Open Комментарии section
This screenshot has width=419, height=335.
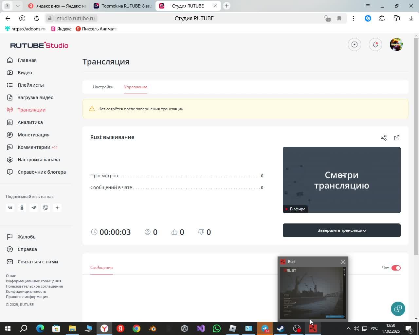coord(34,147)
